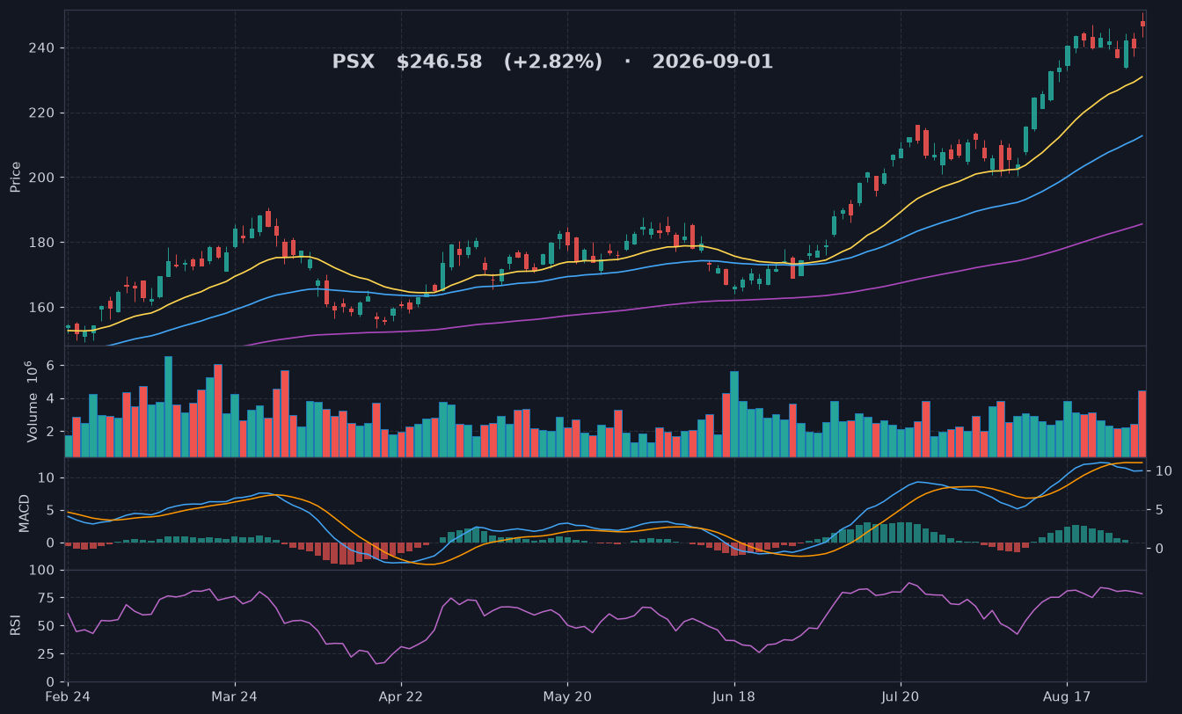1182x714 pixels.
Task: Click the RSI axis label
Action: (16, 625)
